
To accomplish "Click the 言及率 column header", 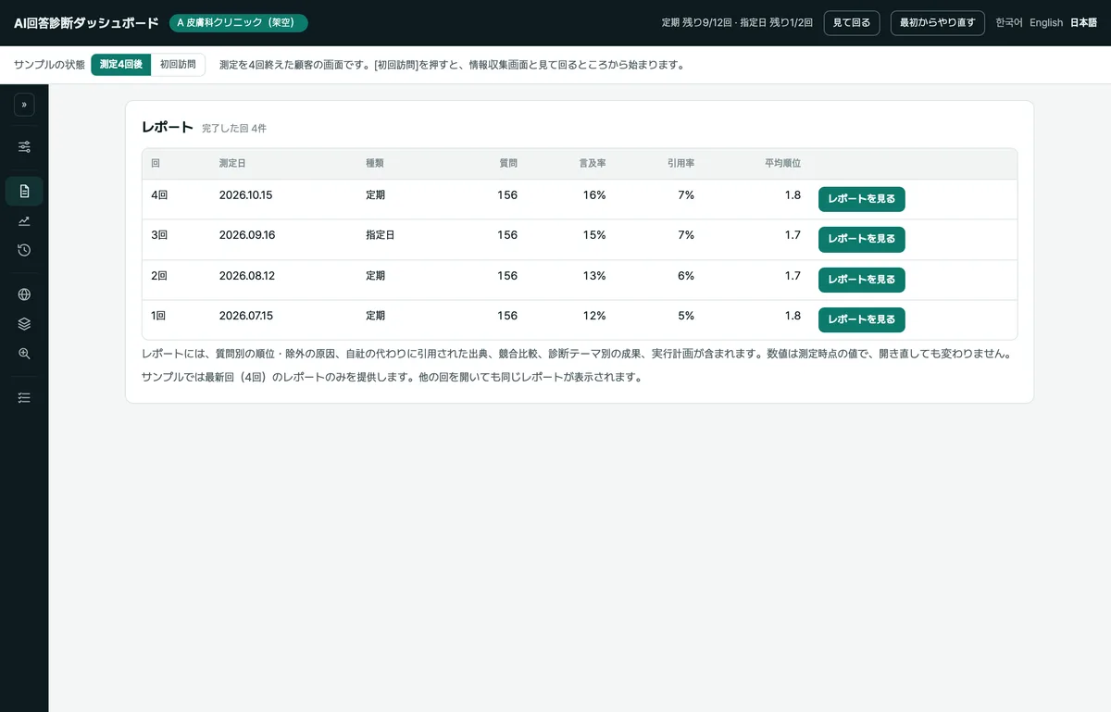I will click(x=593, y=163).
